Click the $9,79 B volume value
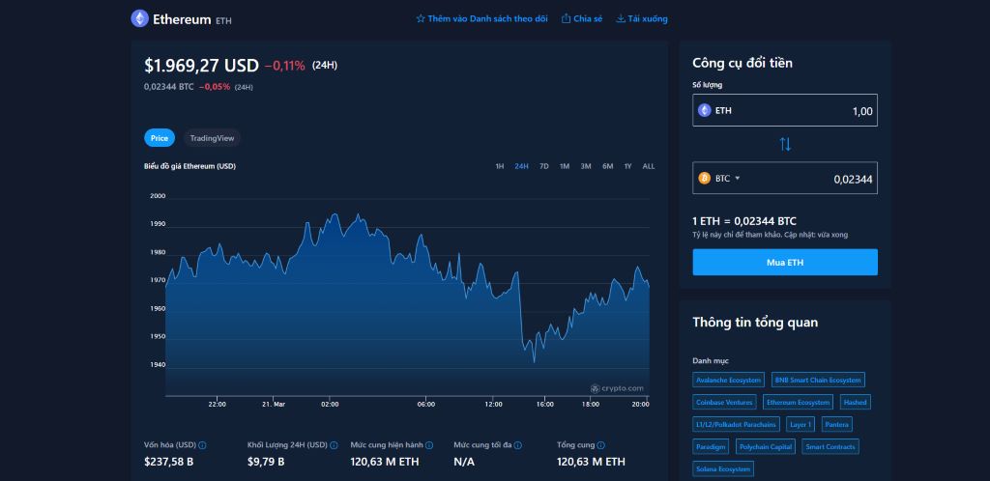 click(266, 462)
